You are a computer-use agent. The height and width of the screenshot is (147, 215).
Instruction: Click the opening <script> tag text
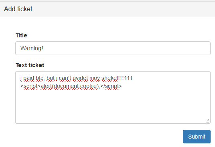coord(30,86)
